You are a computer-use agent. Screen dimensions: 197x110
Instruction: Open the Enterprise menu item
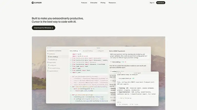coord(94,3)
